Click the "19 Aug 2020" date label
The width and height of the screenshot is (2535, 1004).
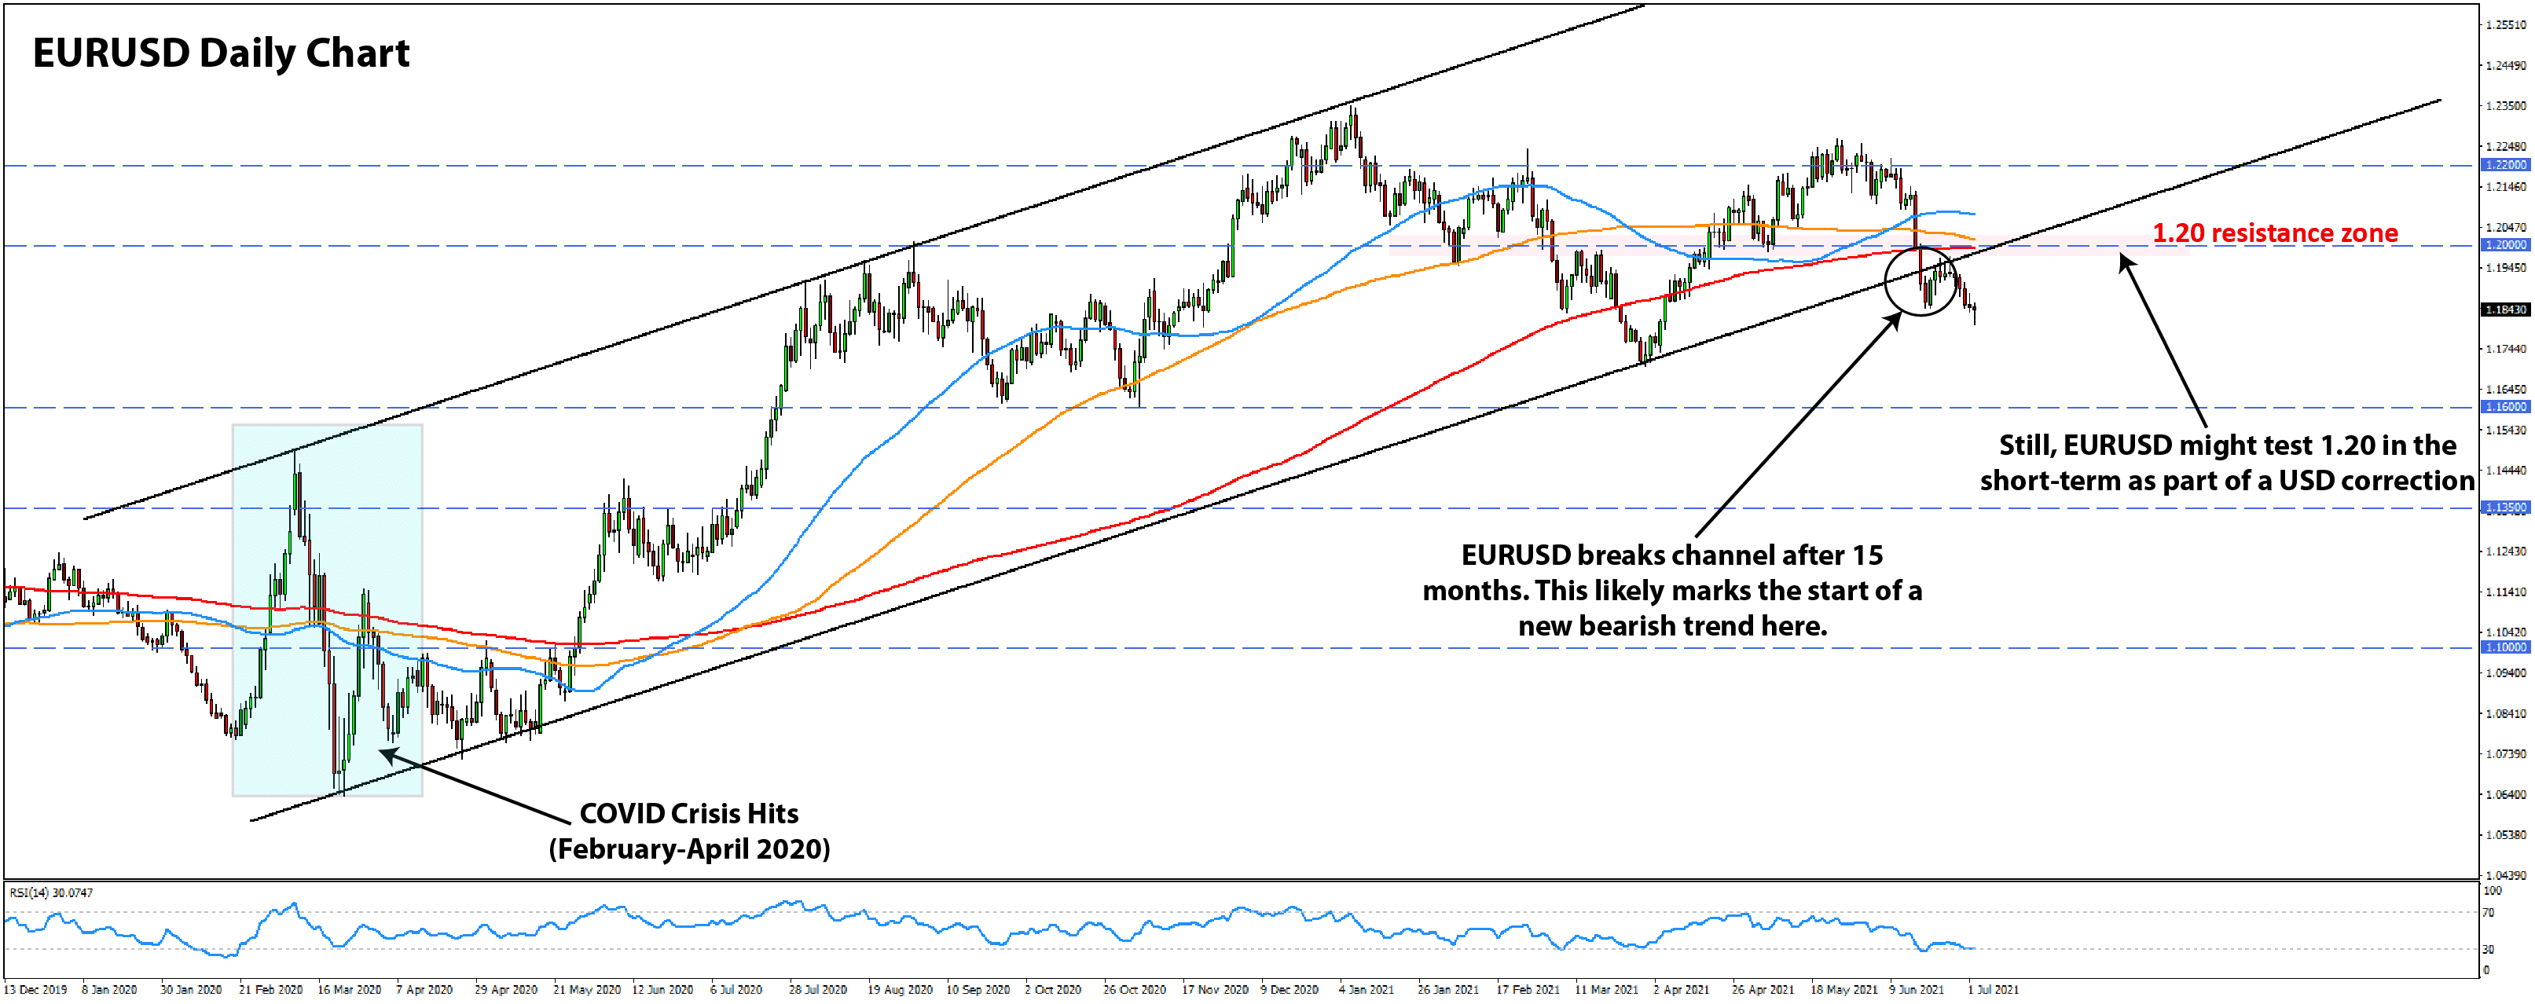coord(900,989)
